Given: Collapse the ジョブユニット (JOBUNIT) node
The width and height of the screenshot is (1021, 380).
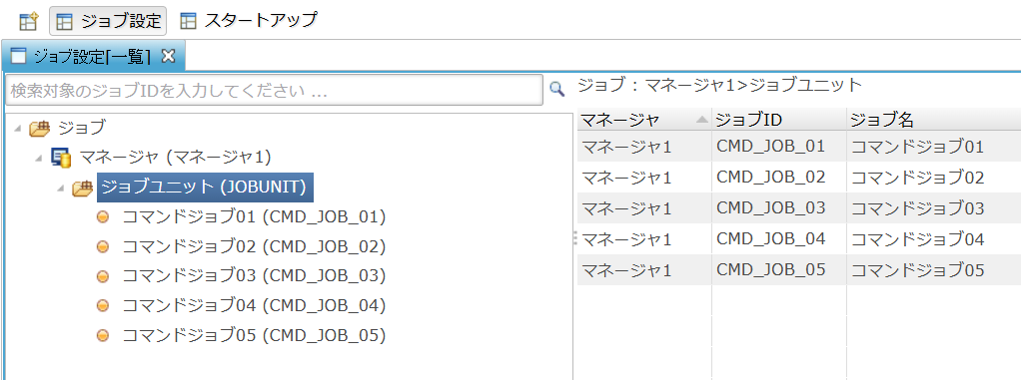Looking at the screenshot, I should tap(60, 189).
